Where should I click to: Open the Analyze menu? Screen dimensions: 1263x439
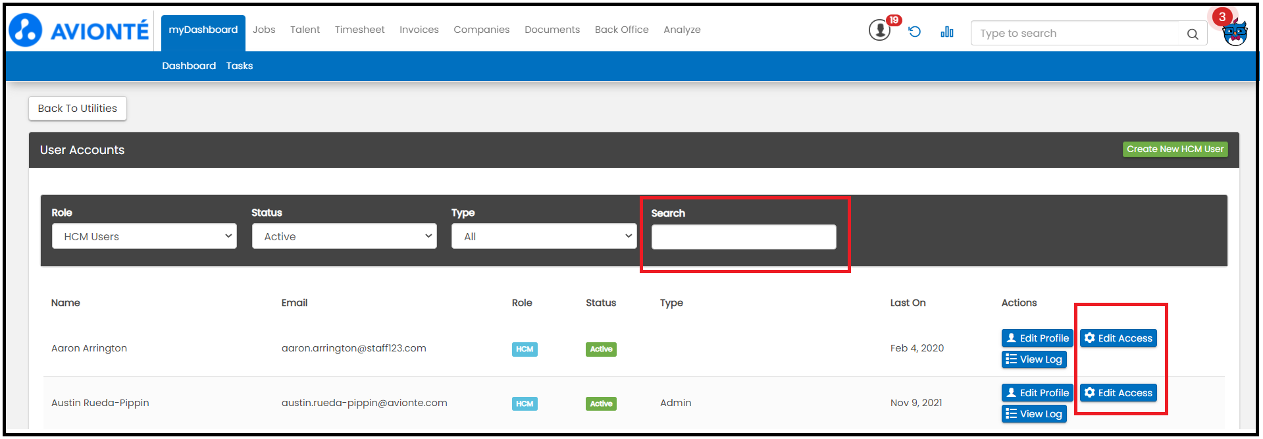(682, 30)
